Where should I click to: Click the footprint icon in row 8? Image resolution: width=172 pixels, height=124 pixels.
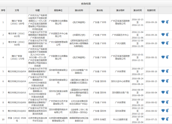point(167,102)
